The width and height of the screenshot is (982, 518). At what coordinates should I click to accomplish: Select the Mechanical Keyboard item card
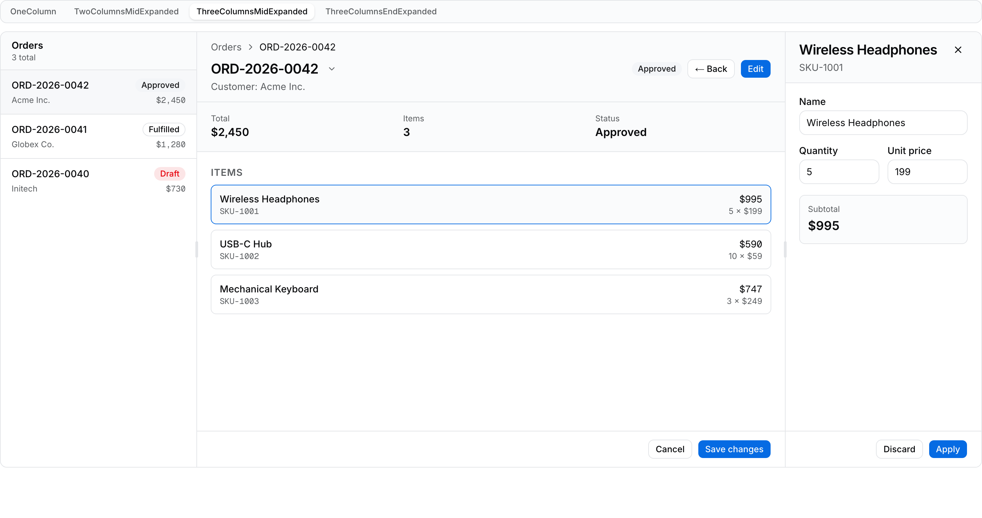point(491,294)
